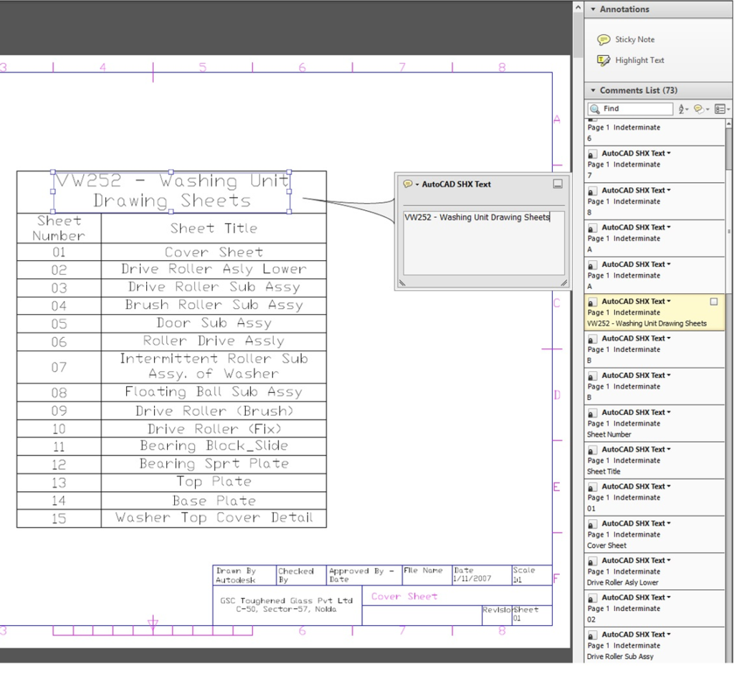Click the lock icon on the highlighted VW252 comment

591,300
